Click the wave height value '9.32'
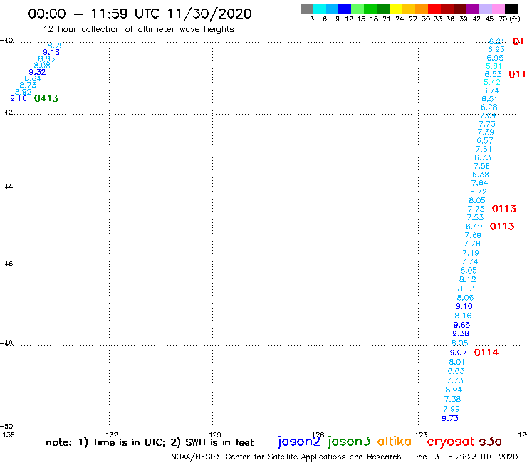This screenshot has width=527, height=463. [x=37, y=72]
